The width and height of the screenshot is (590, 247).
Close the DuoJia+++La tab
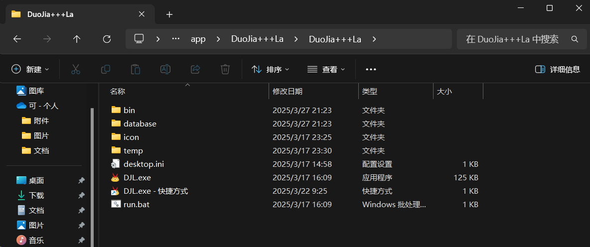[142, 14]
